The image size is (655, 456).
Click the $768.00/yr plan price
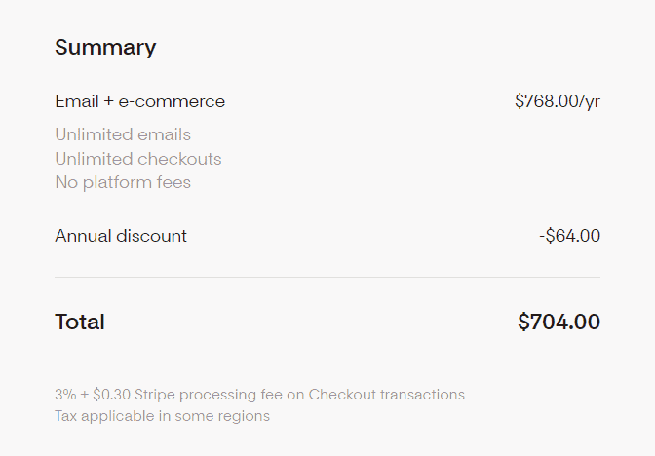click(x=558, y=101)
